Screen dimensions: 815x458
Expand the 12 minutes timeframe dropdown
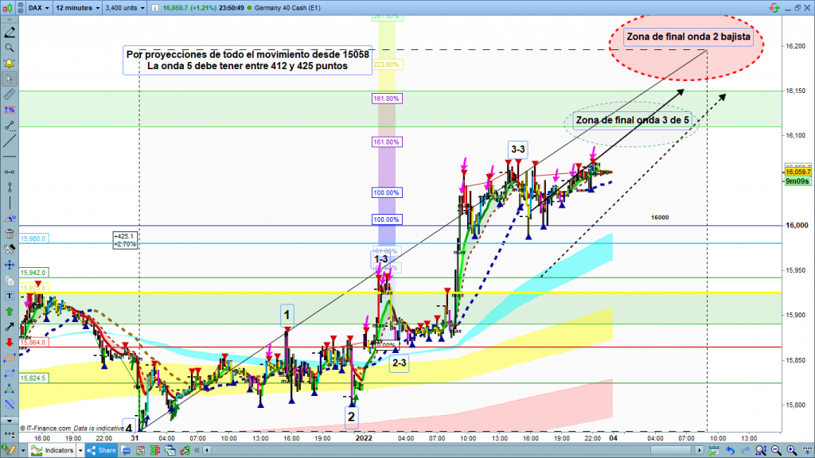point(76,9)
